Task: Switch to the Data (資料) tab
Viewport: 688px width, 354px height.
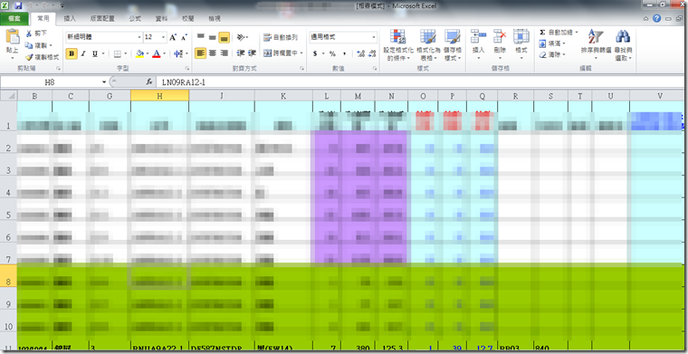Action: coord(161,19)
